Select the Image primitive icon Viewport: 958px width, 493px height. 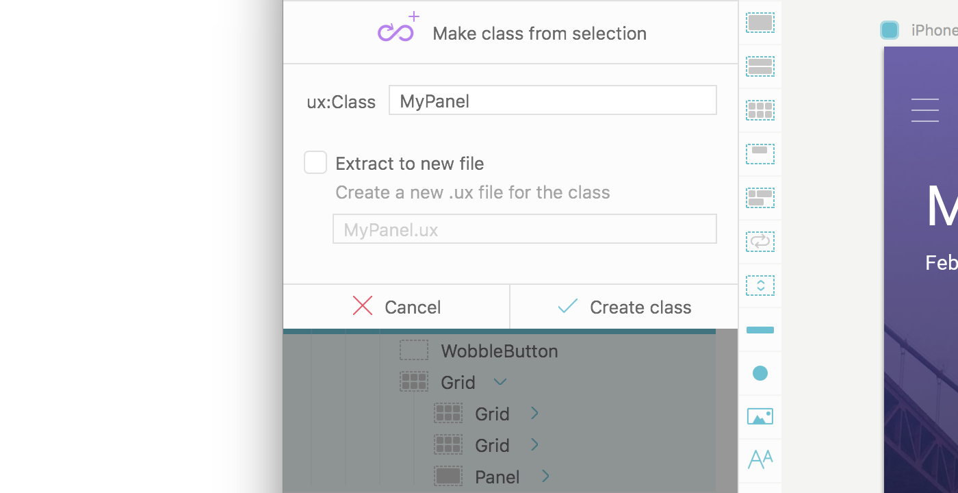coord(760,416)
